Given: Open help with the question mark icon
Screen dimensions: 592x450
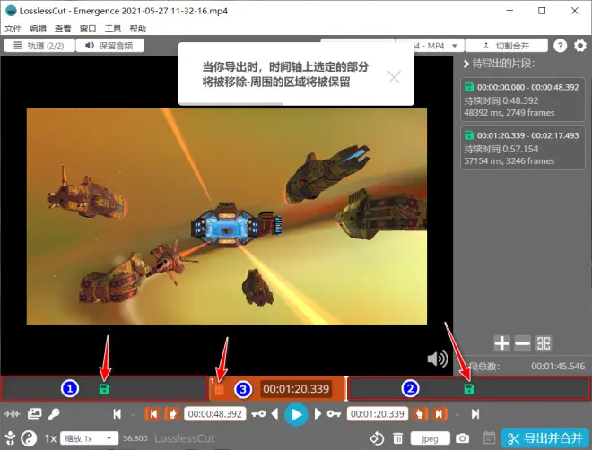Looking at the screenshot, I should (560, 46).
